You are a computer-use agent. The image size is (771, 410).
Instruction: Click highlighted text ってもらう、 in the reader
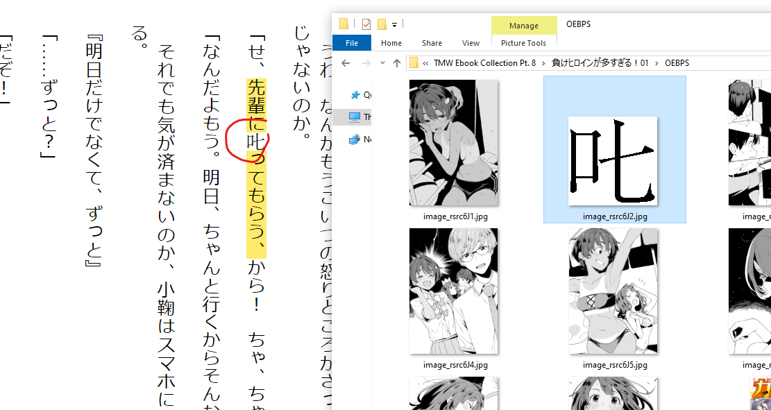(256, 205)
